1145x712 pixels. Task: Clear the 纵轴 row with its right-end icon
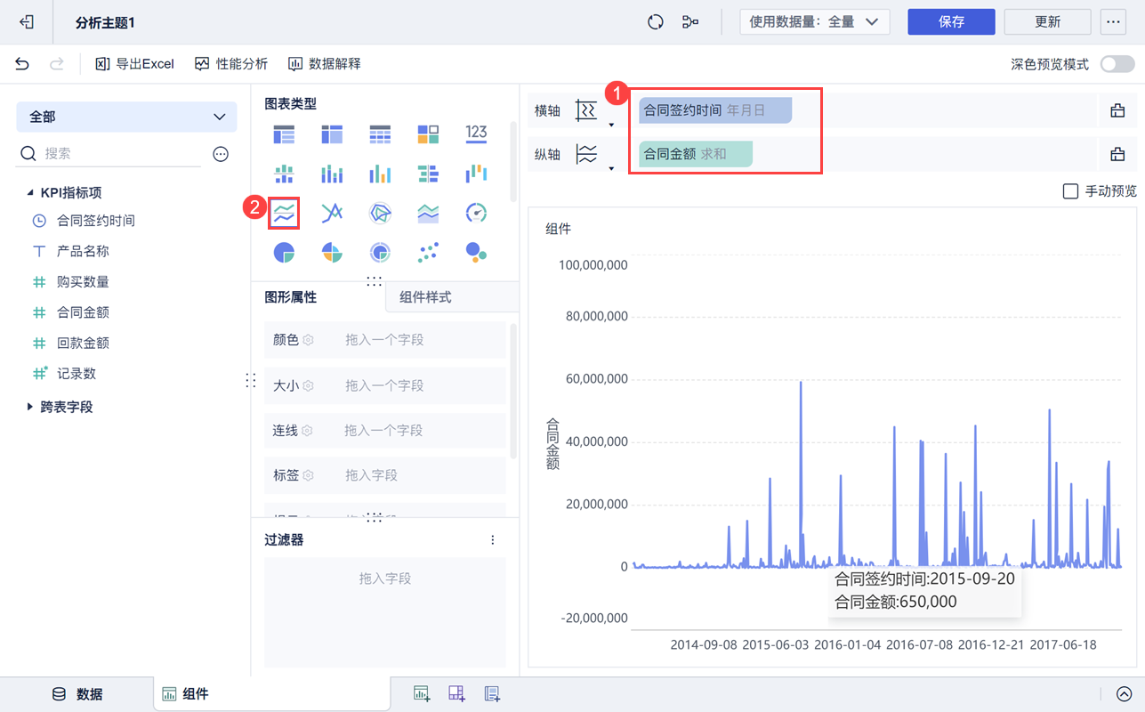[1117, 155]
